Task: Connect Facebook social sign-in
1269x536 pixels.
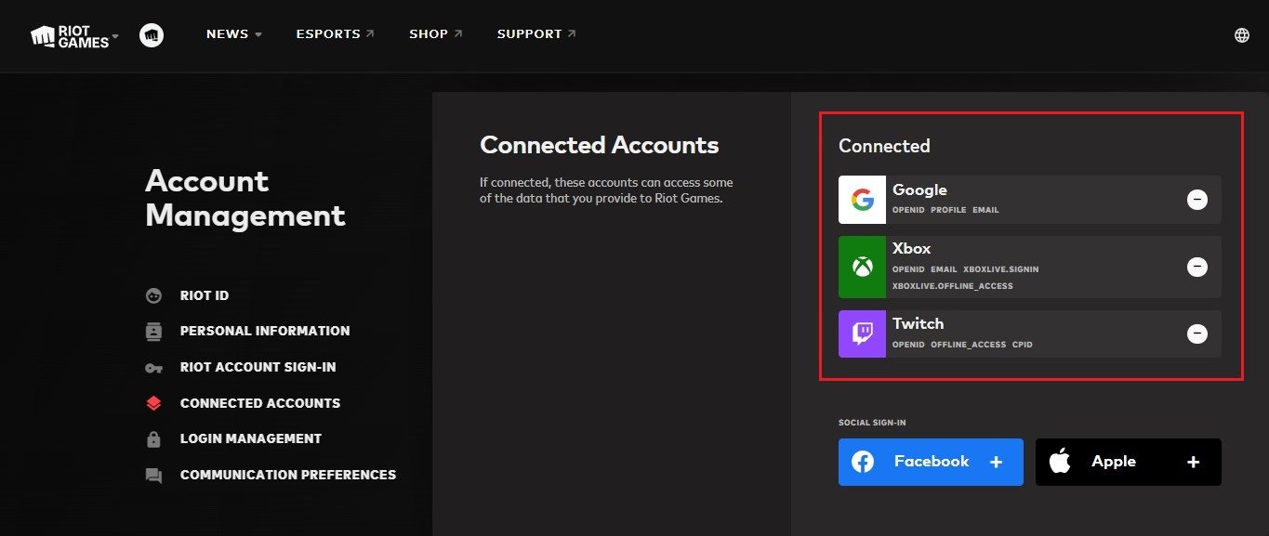Action: point(931,462)
